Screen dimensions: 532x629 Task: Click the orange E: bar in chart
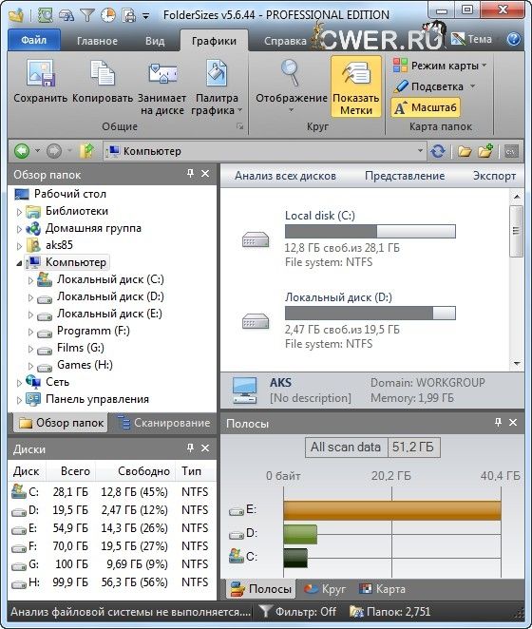coord(392,510)
